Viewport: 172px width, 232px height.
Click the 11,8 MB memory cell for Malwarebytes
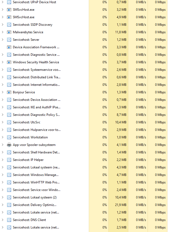(x=121, y=32)
